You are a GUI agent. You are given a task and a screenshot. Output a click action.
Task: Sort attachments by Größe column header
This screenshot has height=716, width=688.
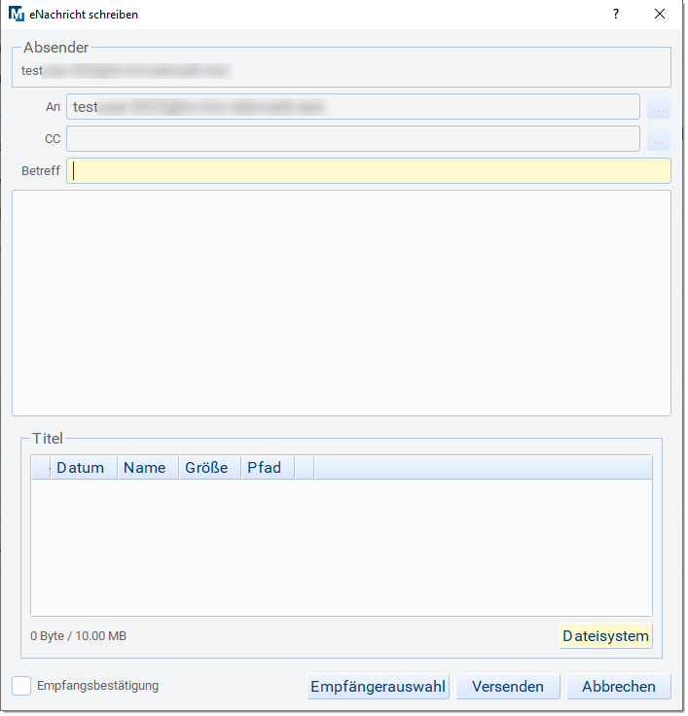pos(209,468)
